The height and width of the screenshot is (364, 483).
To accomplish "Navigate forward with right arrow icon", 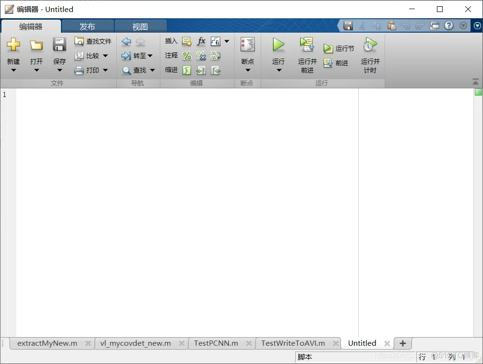I will click(x=140, y=41).
